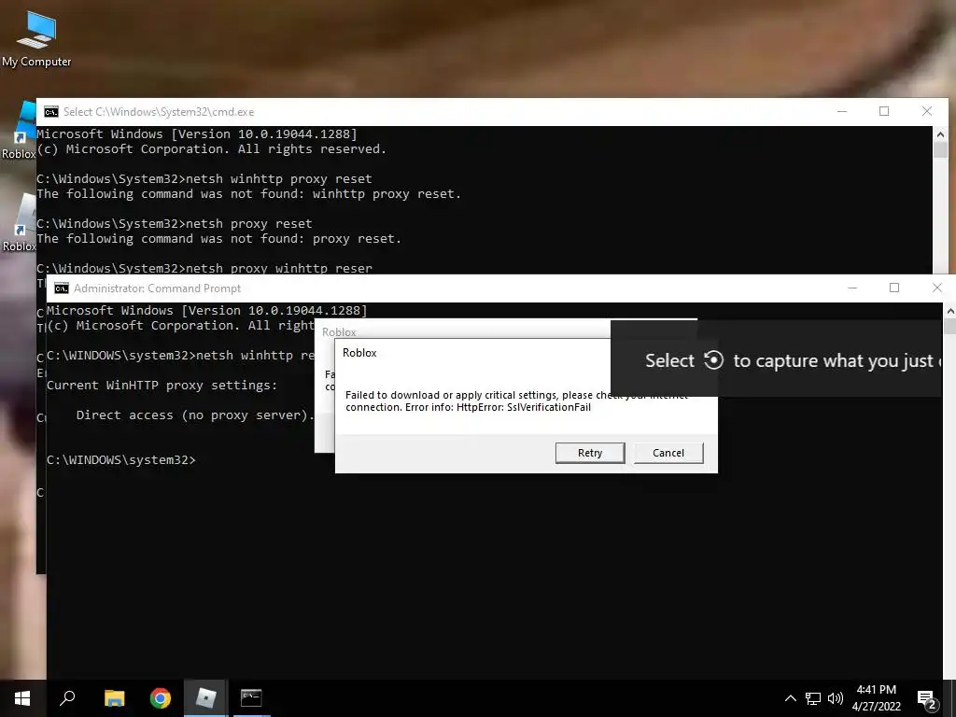Click 'Current WinHTTP proxy settings:' text
The height and width of the screenshot is (717, 956).
[162, 386]
